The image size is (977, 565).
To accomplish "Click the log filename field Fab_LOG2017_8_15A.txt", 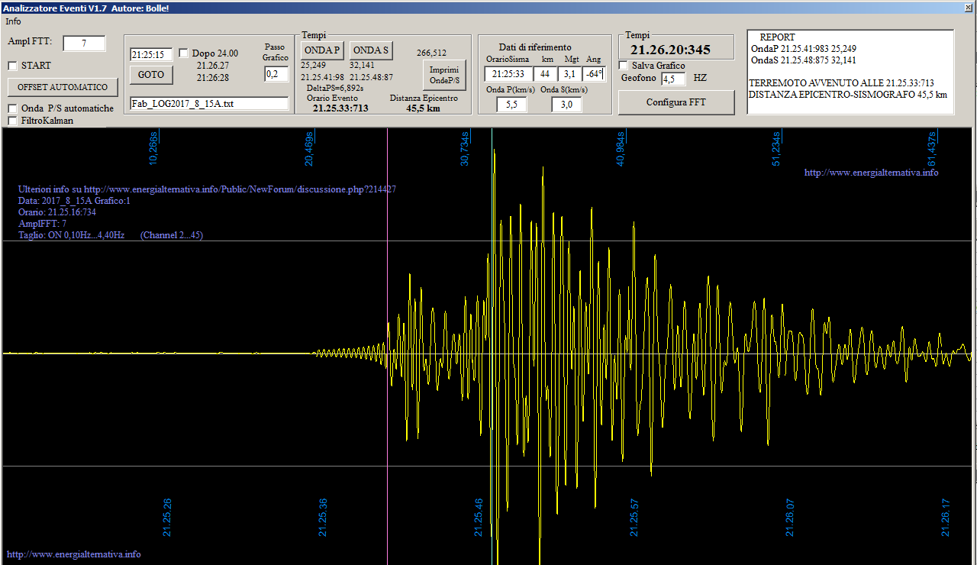I will tap(209, 104).
